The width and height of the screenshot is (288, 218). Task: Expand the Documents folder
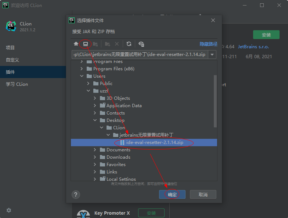coord(95,150)
